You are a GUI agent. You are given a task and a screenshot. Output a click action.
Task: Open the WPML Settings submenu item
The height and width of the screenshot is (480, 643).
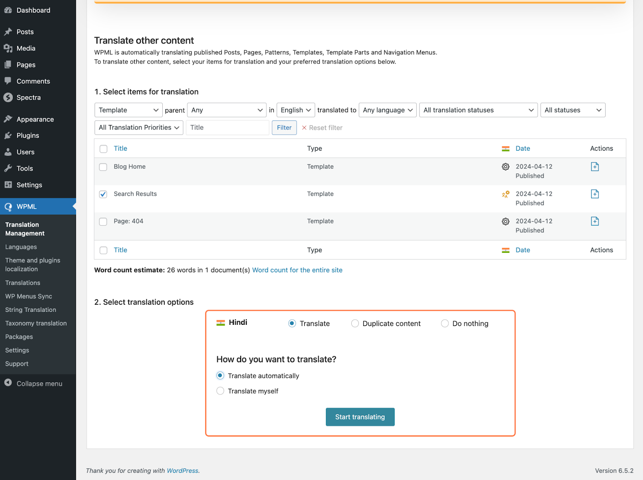pyautogui.click(x=17, y=350)
